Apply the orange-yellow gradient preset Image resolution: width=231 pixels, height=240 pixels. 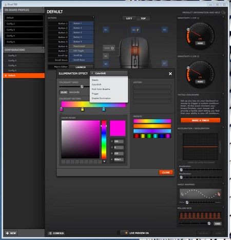pyautogui.click(x=152, y=126)
